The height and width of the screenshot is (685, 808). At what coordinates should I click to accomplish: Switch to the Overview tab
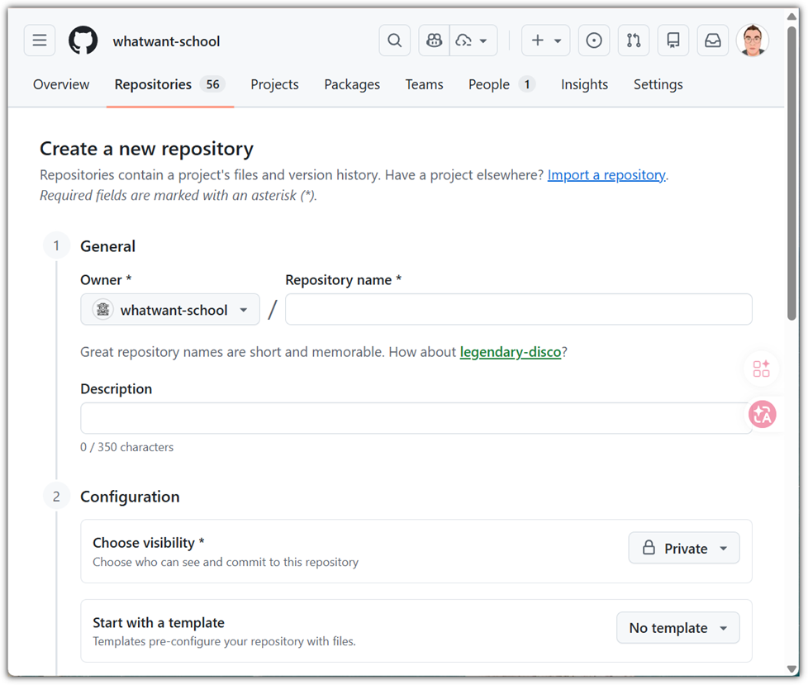[61, 84]
